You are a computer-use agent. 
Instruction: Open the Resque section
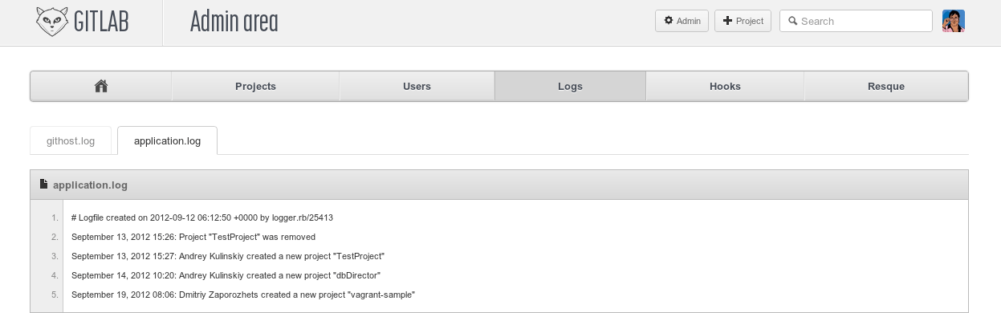[x=886, y=86]
